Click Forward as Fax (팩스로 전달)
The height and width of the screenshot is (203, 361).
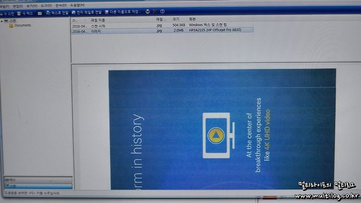[x=57, y=13]
